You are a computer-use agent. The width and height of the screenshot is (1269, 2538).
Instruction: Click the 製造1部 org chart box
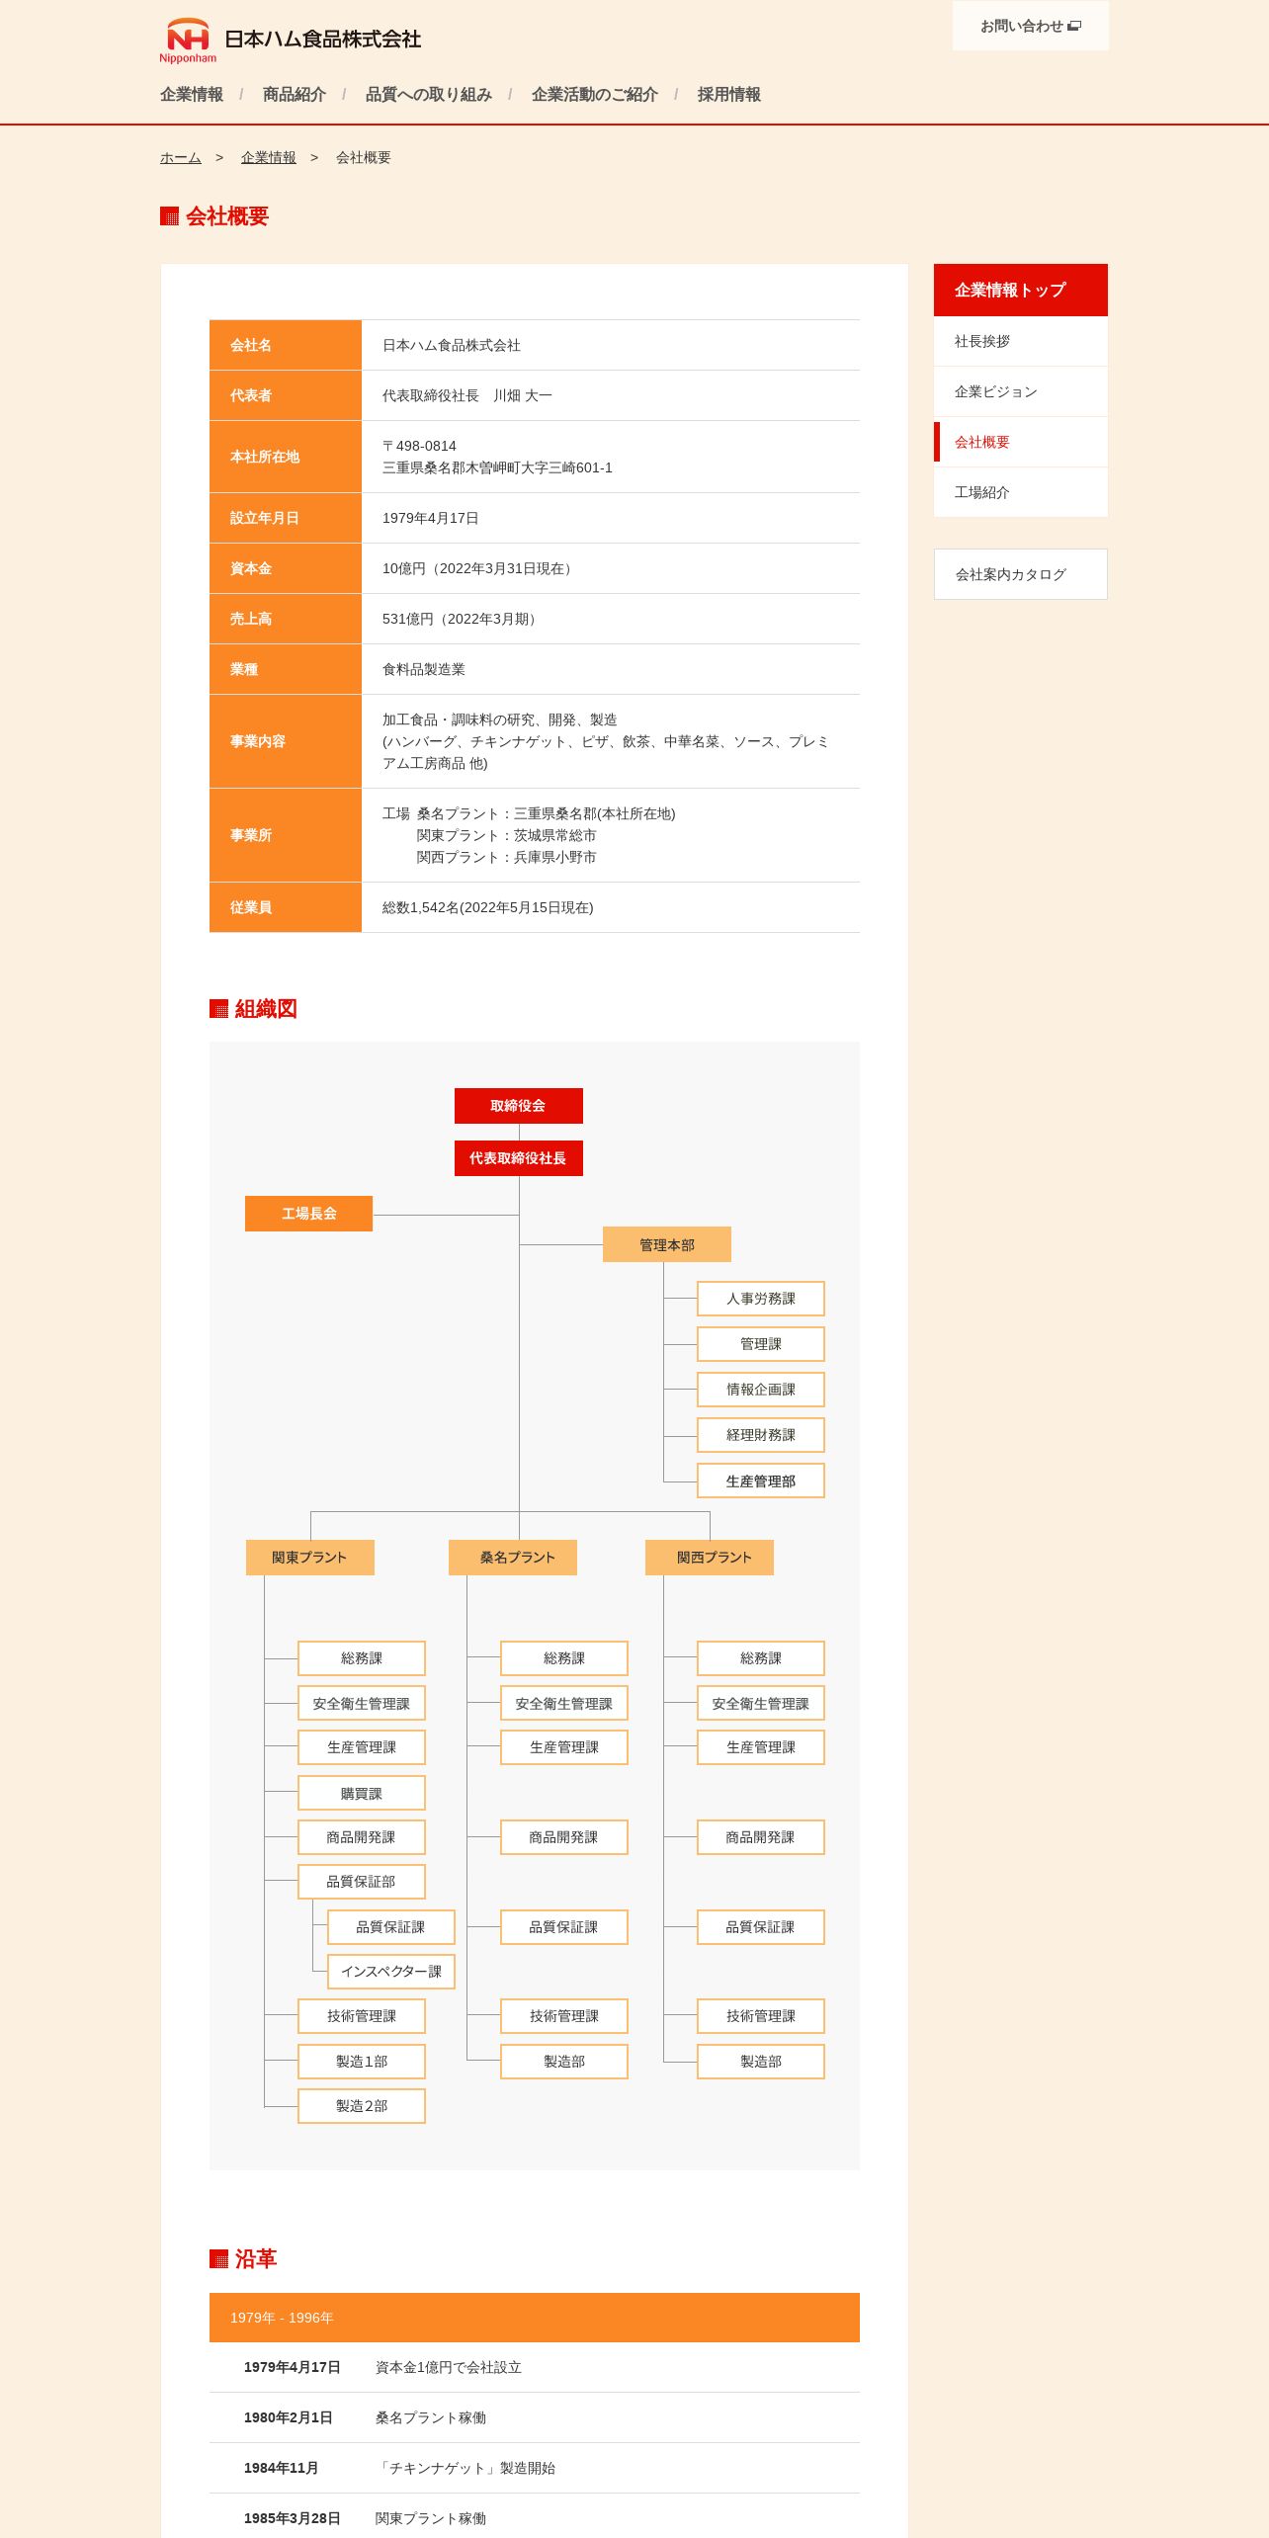coord(362,2062)
